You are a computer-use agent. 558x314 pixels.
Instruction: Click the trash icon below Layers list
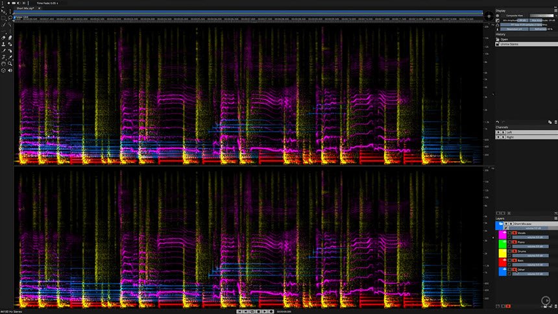[556, 306]
